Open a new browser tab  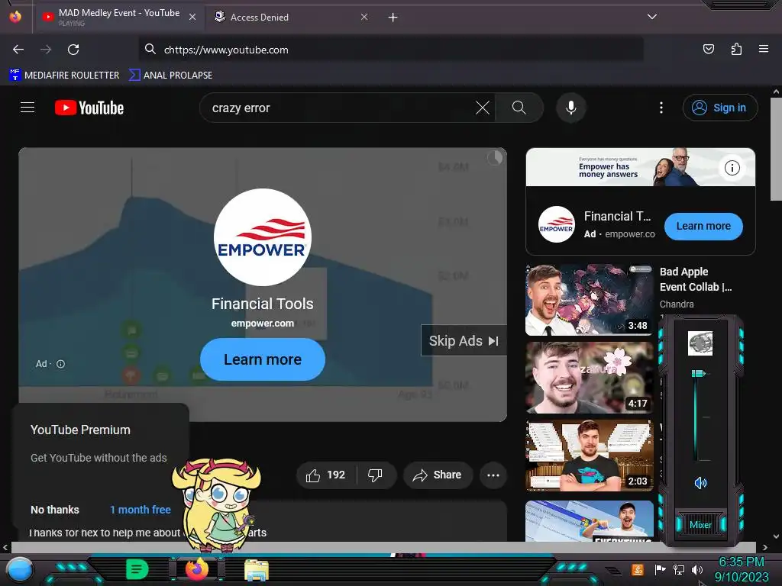point(393,18)
